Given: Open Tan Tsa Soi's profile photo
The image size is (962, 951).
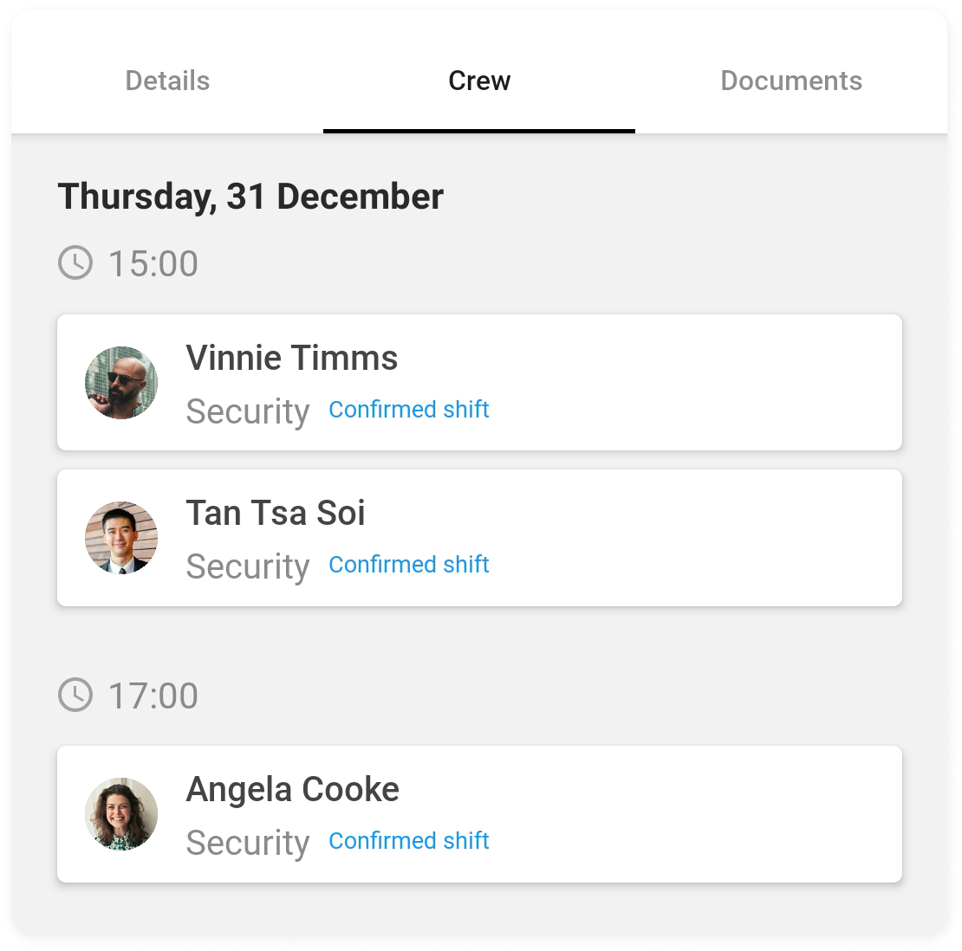Looking at the screenshot, I should (x=121, y=538).
